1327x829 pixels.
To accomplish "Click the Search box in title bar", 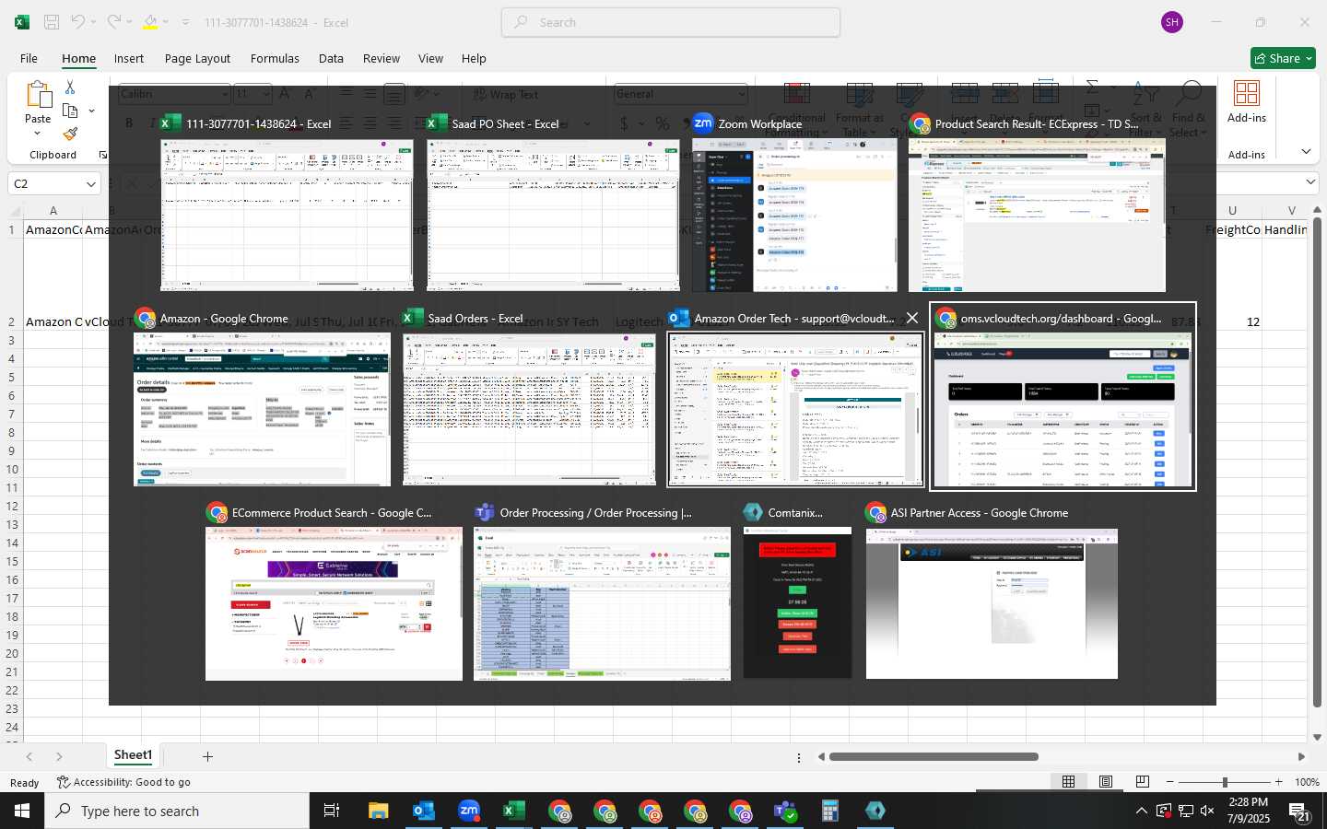I will click(x=671, y=22).
